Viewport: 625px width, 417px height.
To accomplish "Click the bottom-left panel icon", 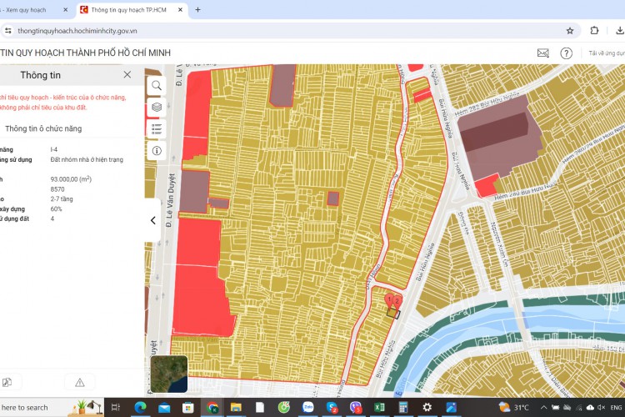I will pos(7,382).
